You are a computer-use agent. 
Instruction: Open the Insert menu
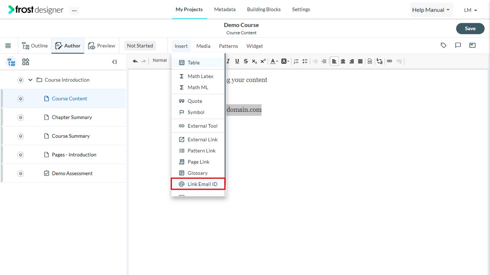[181, 46]
